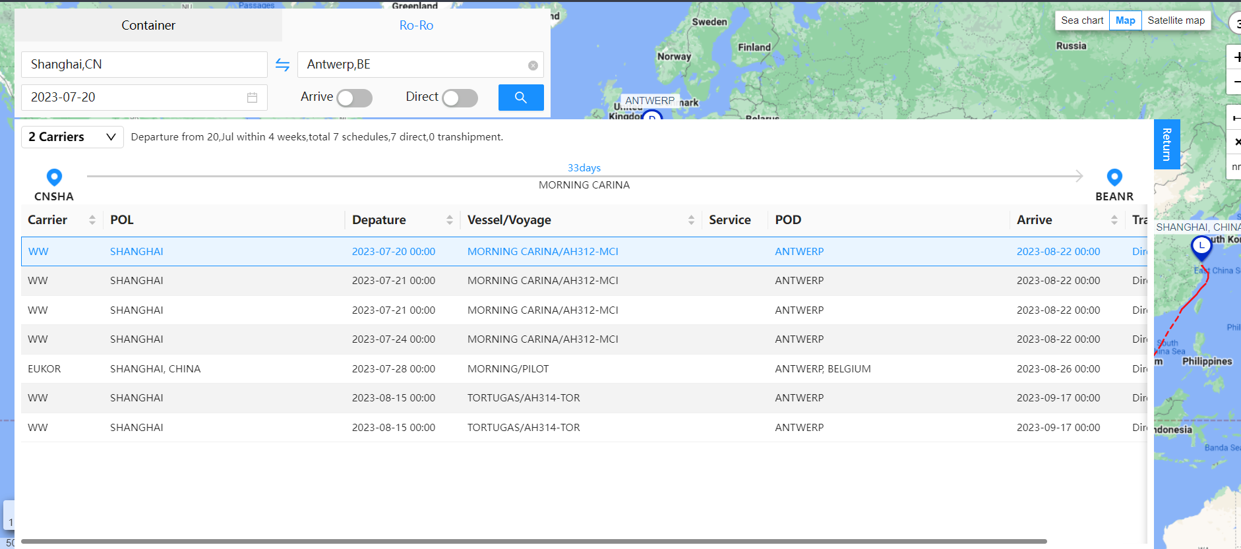This screenshot has width=1241, height=549.
Task: Switch to the Ro-Ro tab
Action: click(416, 25)
